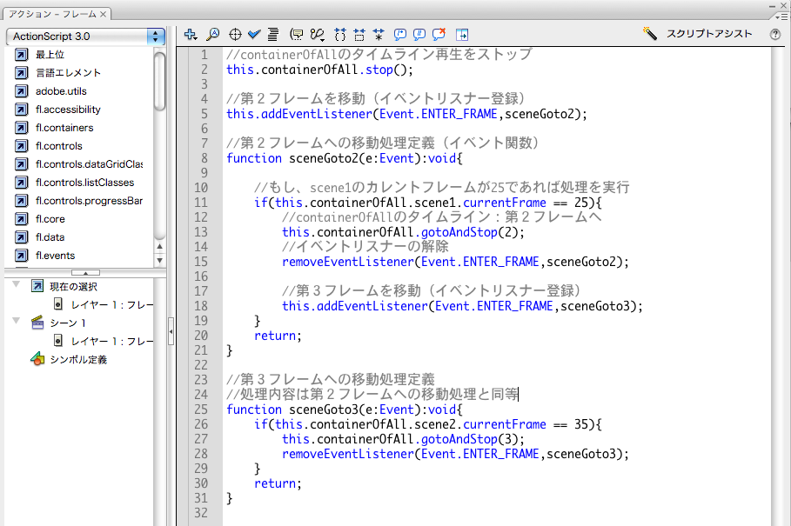Click the code editor vertical scrollbar
791x526 pixels.
781,286
